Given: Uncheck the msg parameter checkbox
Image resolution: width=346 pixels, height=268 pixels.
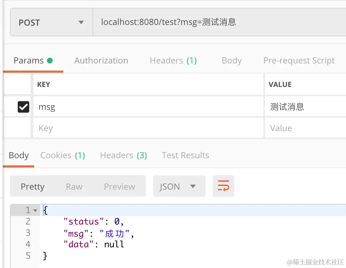Looking at the screenshot, I should point(23,107).
